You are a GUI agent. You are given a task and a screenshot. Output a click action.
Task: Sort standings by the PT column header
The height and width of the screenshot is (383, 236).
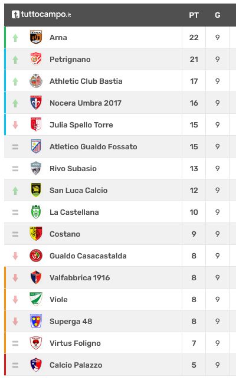[194, 15]
